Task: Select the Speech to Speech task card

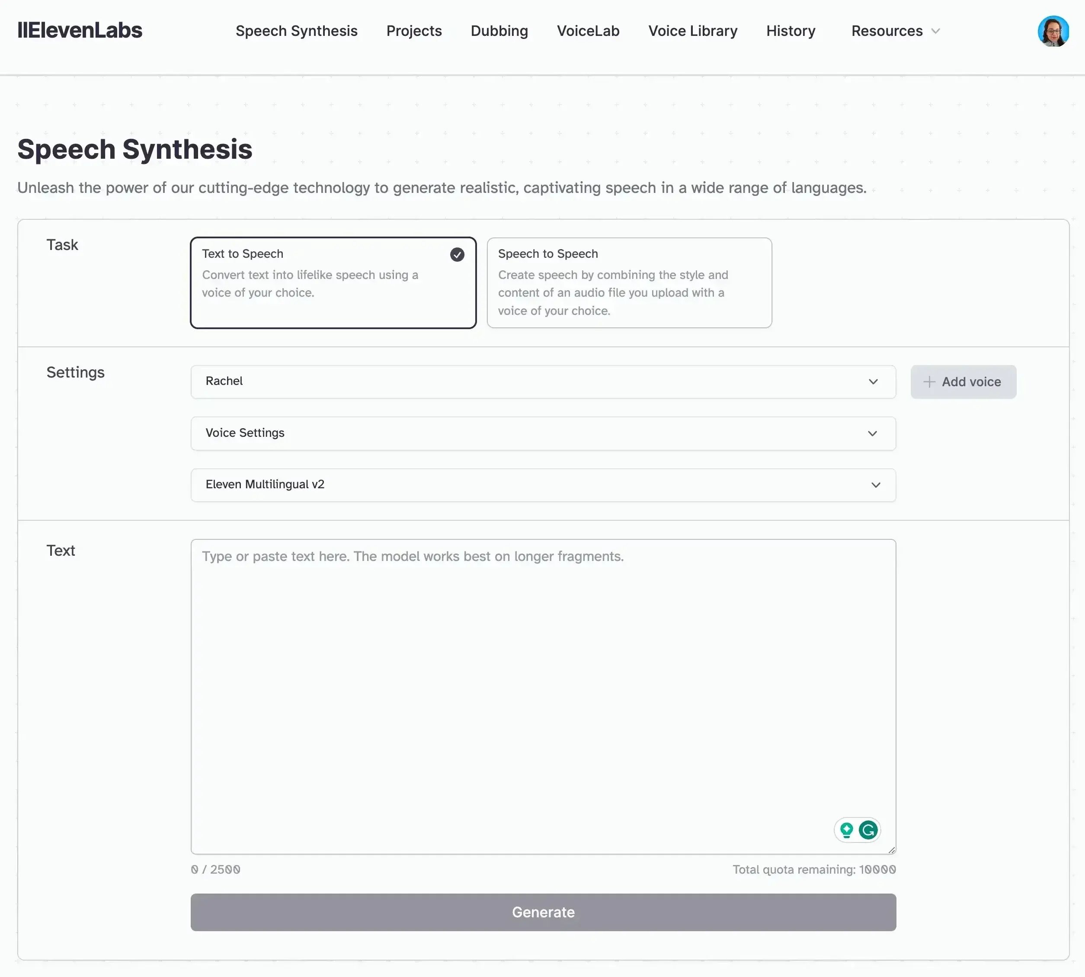Action: pyautogui.click(x=629, y=283)
